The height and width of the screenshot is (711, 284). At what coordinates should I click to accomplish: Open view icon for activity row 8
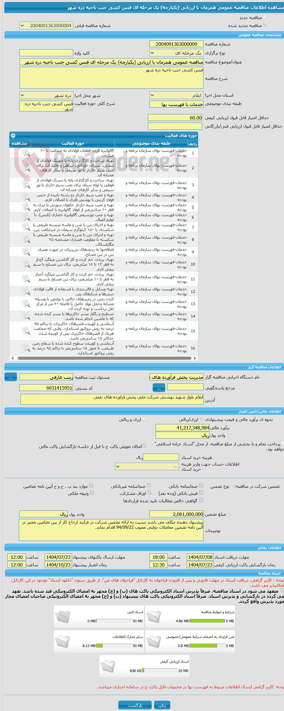pyautogui.click(x=26, y=239)
